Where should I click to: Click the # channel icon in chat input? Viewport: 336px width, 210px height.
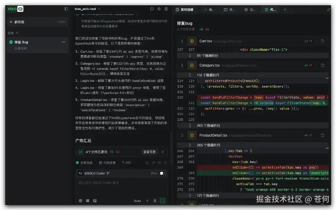87,201
